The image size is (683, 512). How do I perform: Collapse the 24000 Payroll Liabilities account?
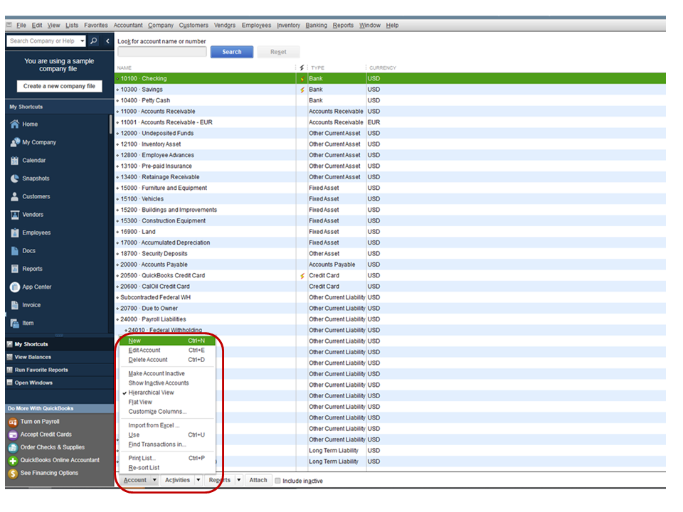point(117,319)
